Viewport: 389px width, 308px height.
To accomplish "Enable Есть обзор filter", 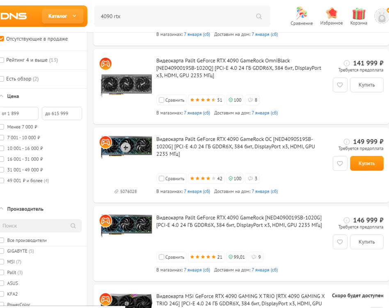I will [2, 79].
